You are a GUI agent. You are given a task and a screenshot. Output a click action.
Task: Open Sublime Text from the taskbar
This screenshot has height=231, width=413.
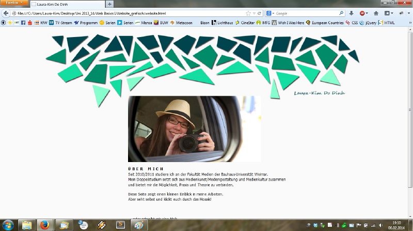[120, 225]
